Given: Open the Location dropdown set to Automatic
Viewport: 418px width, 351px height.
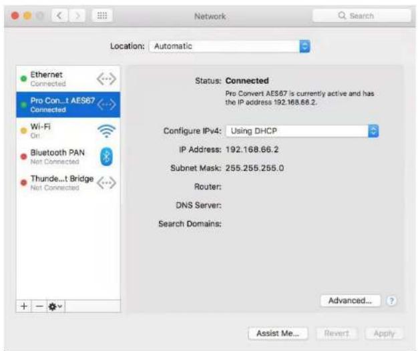Looking at the screenshot, I should click(230, 46).
